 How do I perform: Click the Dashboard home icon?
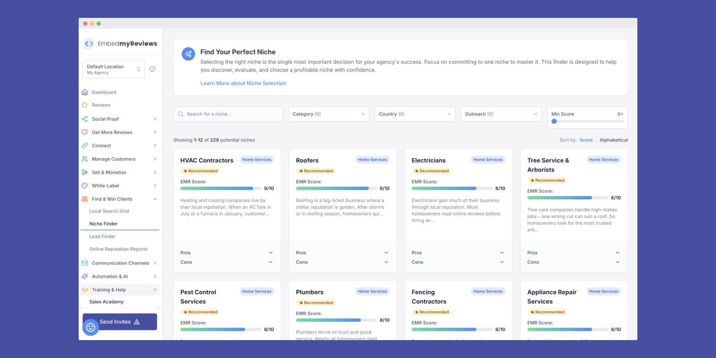coord(85,92)
